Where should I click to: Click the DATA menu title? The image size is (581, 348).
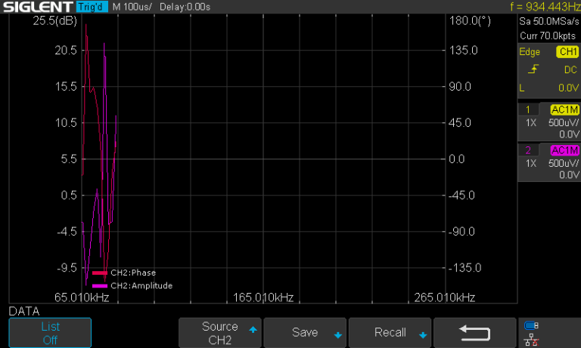click(x=24, y=311)
